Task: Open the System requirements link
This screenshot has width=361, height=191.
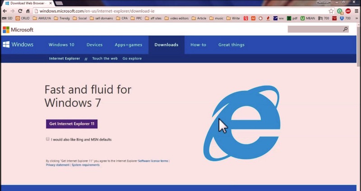Action: [x=85, y=165]
